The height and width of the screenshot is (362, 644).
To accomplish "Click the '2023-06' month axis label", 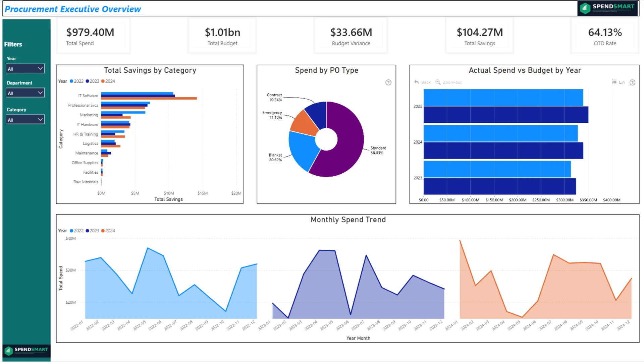I will (x=342, y=325).
